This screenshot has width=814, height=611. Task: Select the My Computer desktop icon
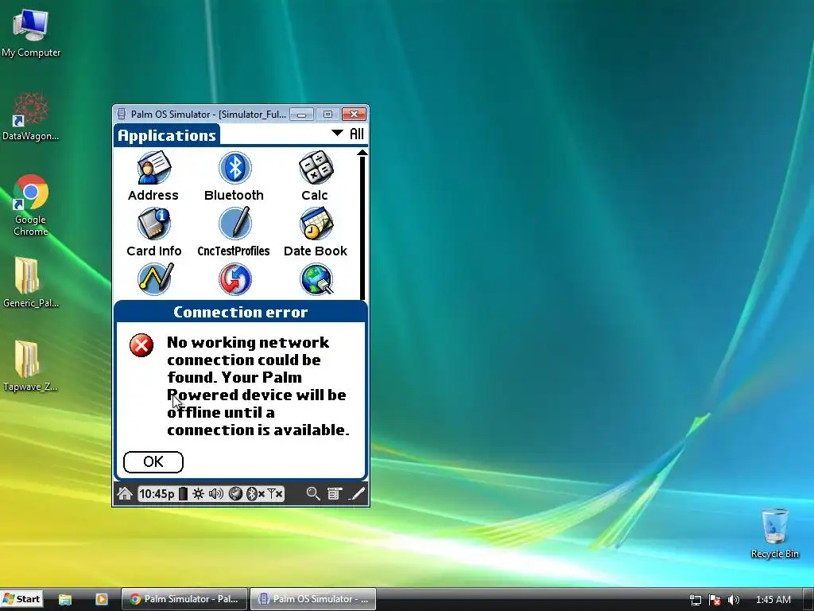click(x=31, y=32)
